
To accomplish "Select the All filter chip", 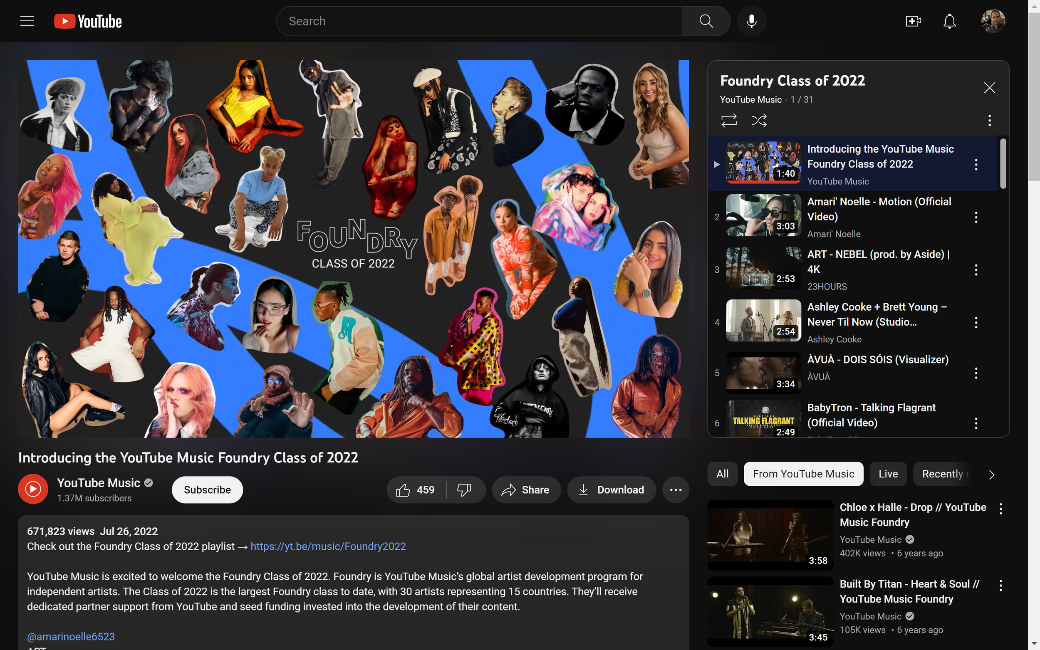I will coord(722,474).
